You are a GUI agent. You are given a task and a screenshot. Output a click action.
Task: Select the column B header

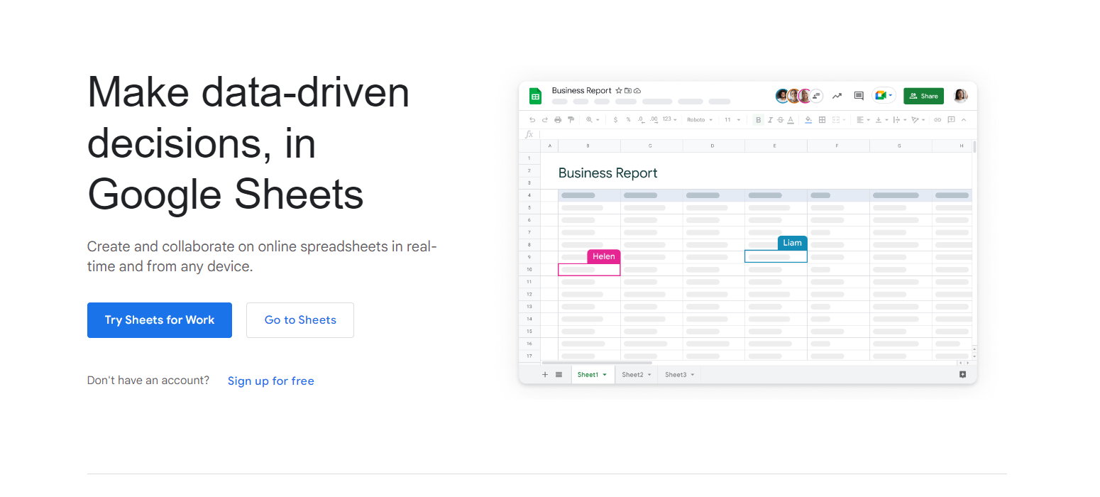[x=589, y=146]
